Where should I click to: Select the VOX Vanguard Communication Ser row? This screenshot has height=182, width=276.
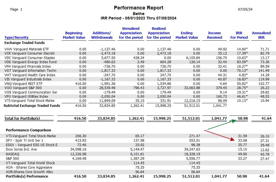[x=138, y=92]
